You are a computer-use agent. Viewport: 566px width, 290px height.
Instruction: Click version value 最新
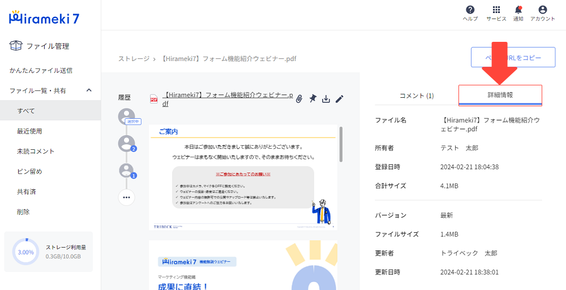(x=447, y=215)
